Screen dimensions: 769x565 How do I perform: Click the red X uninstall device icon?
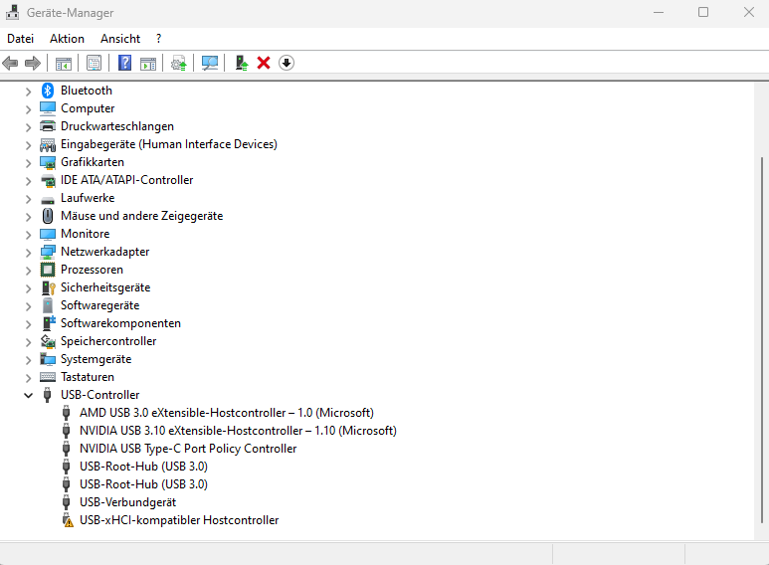pos(264,63)
